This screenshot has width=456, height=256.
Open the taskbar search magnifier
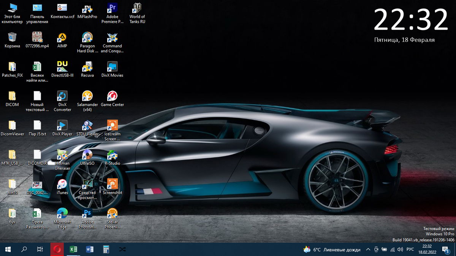tap(24, 249)
